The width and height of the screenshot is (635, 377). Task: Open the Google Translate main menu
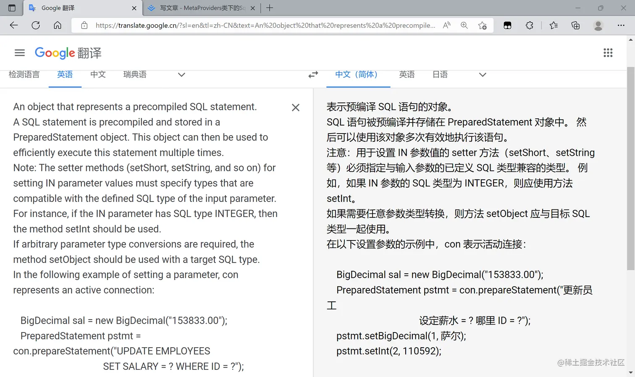point(20,52)
